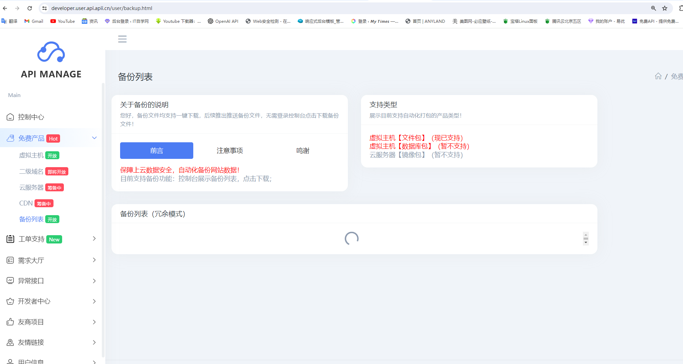Select the 免费产品 cloud icon

click(x=10, y=138)
